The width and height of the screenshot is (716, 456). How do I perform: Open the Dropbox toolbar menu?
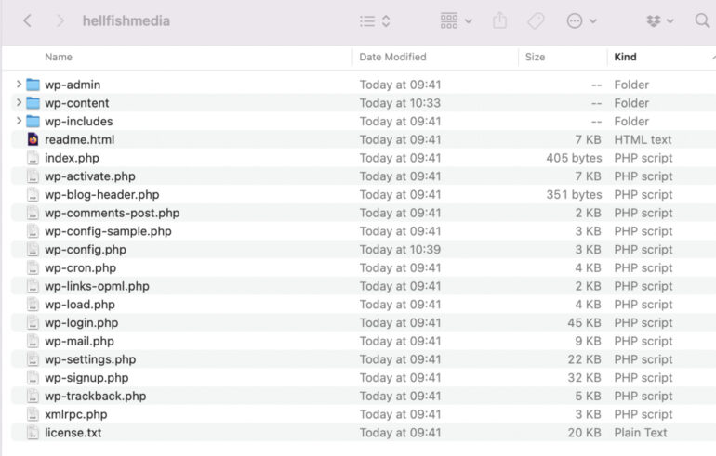[659, 20]
